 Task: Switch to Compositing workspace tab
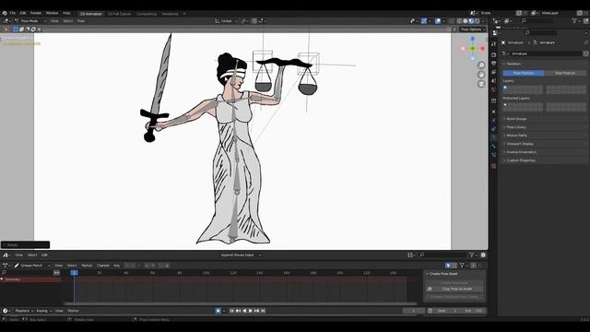click(147, 14)
